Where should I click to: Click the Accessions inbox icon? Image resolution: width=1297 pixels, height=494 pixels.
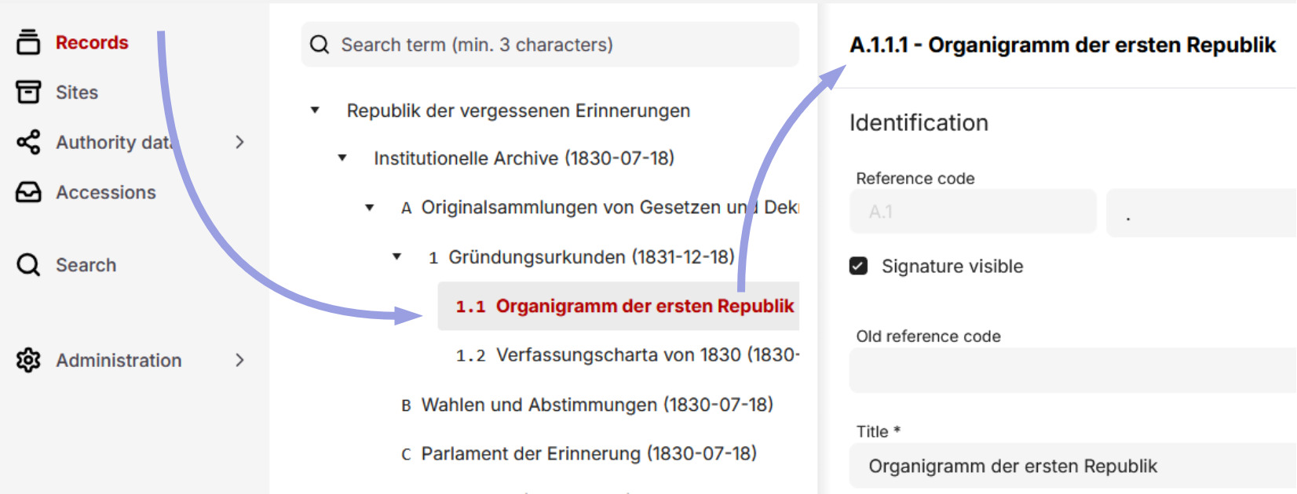pyautogui.click(x=28, y=192)
